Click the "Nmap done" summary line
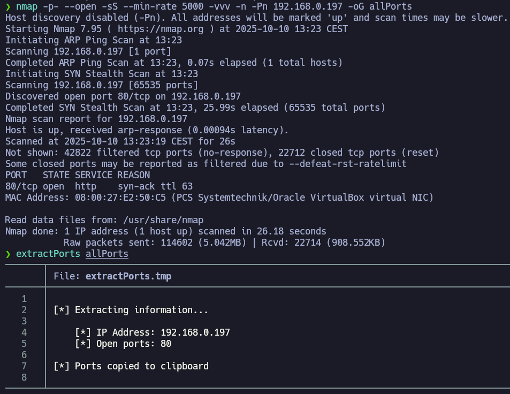 (x=166, y=231)
